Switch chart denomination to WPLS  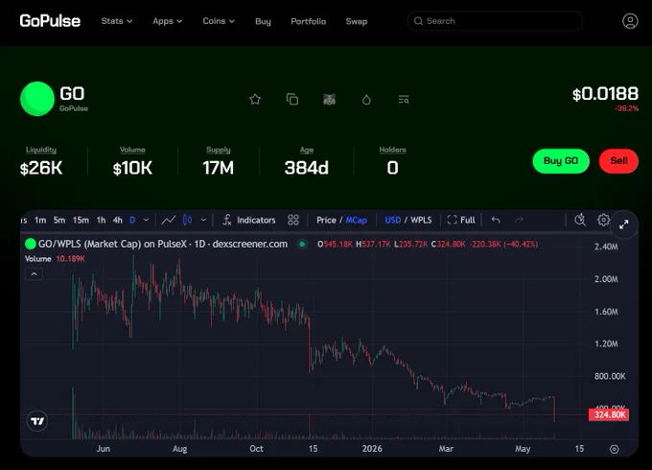[421, 220]
